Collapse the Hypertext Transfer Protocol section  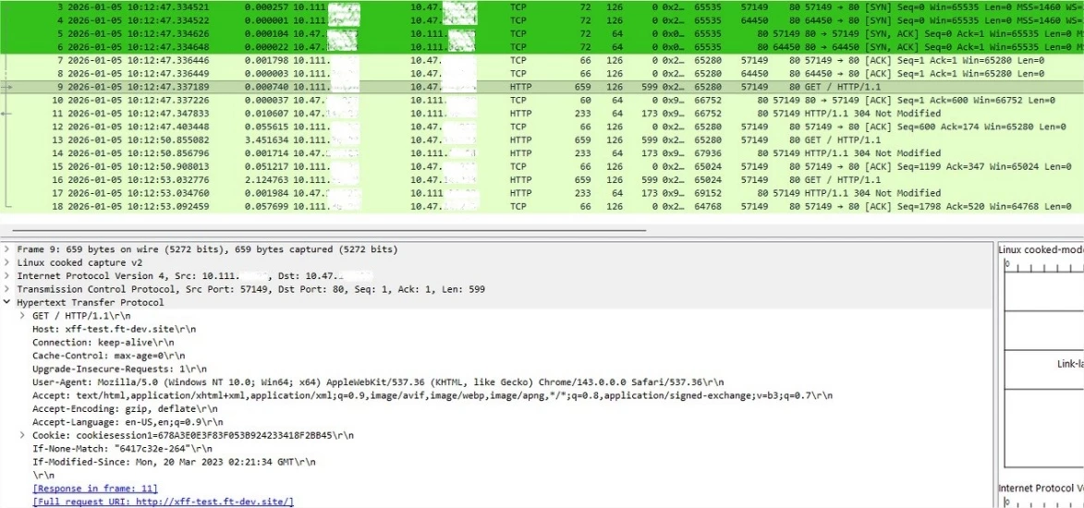6,303
